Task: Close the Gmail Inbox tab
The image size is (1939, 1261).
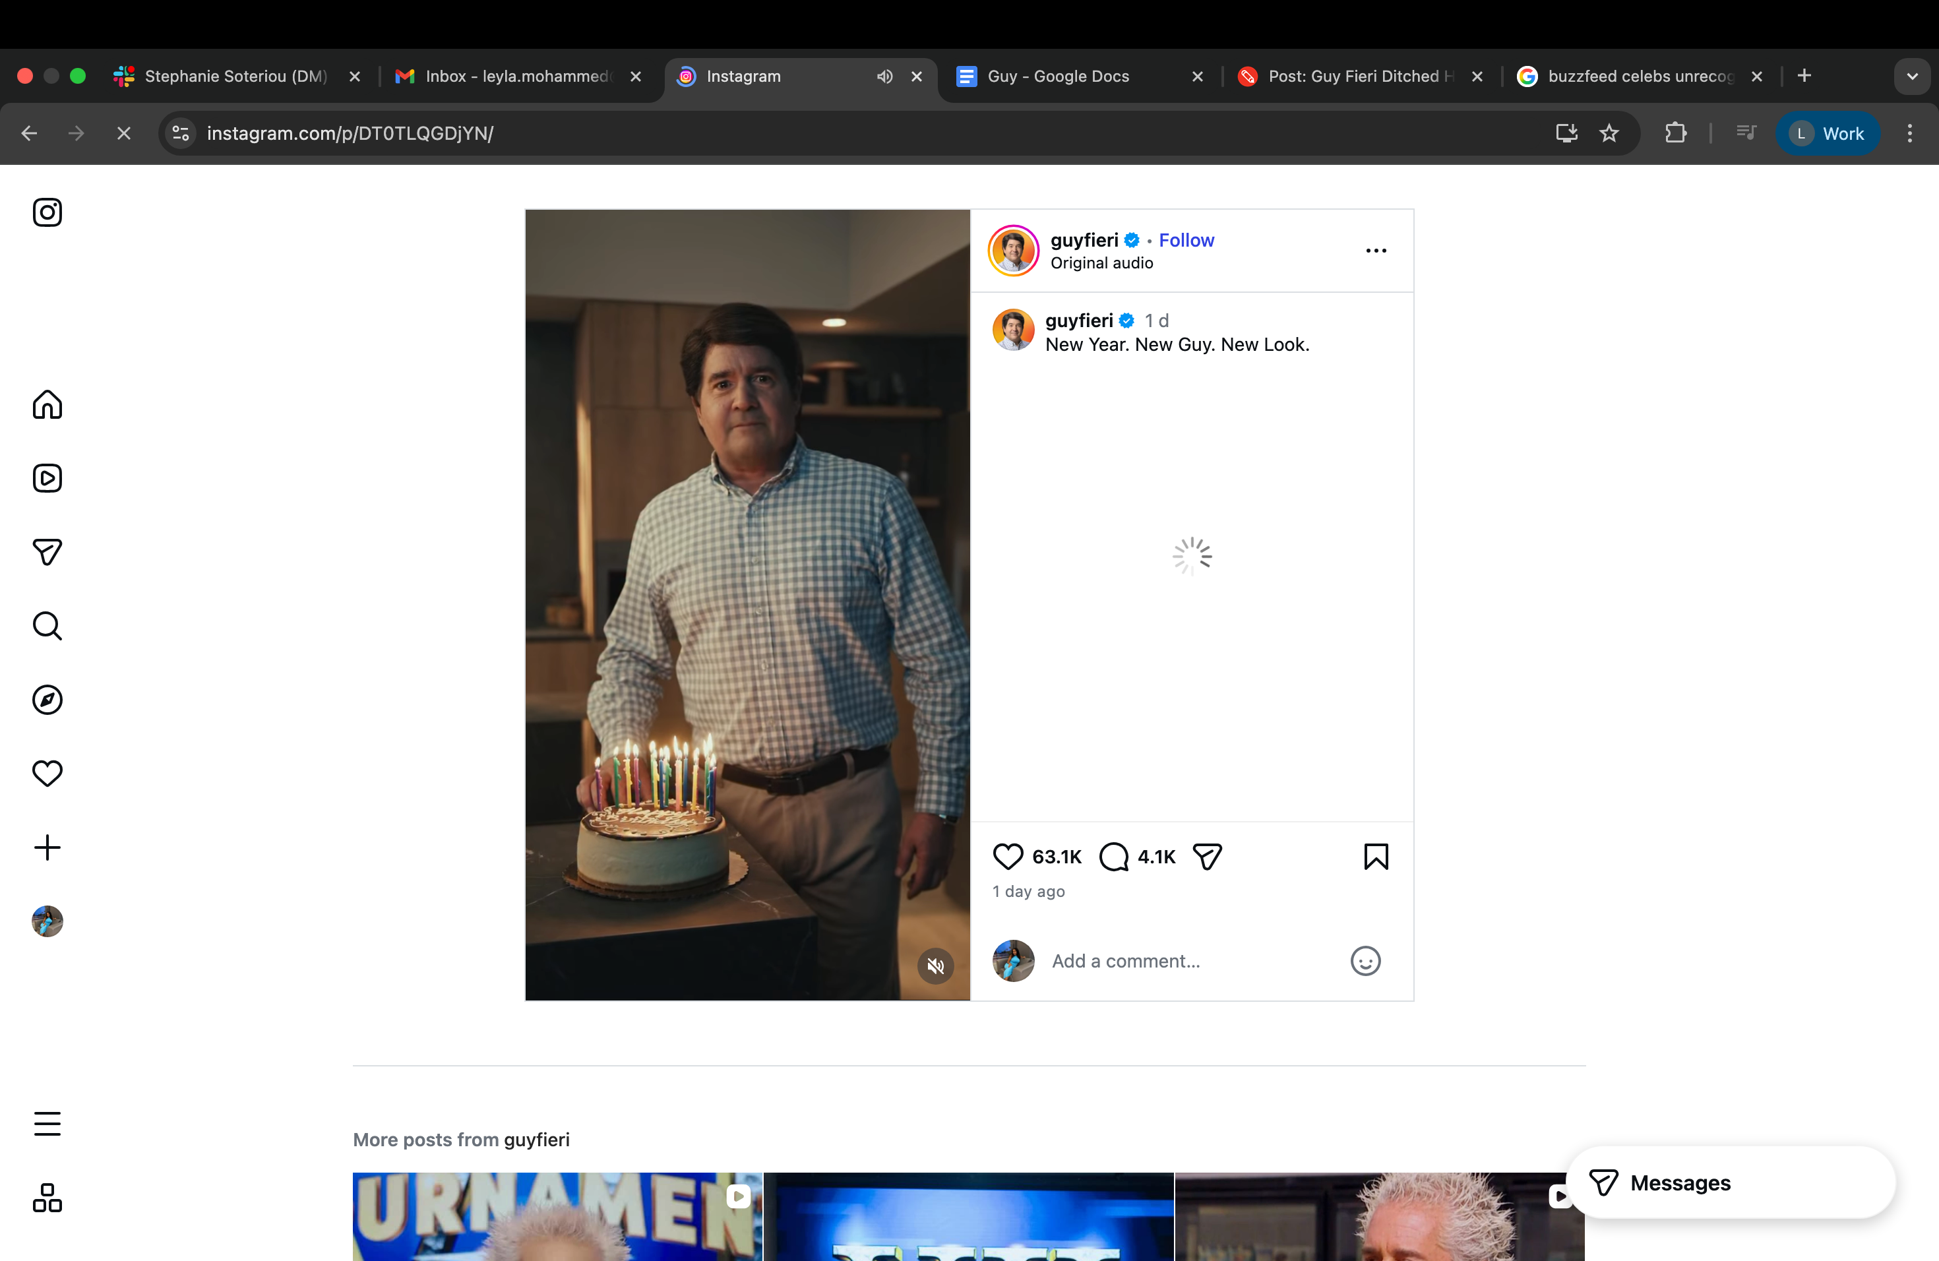Action: [636, 77]
